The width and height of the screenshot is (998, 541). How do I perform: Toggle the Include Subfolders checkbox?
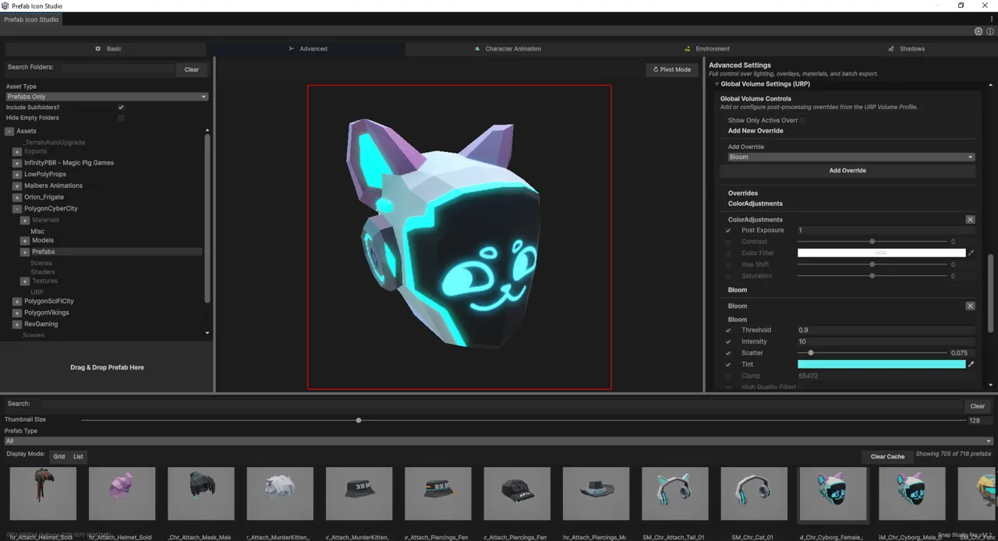point(121,108)
